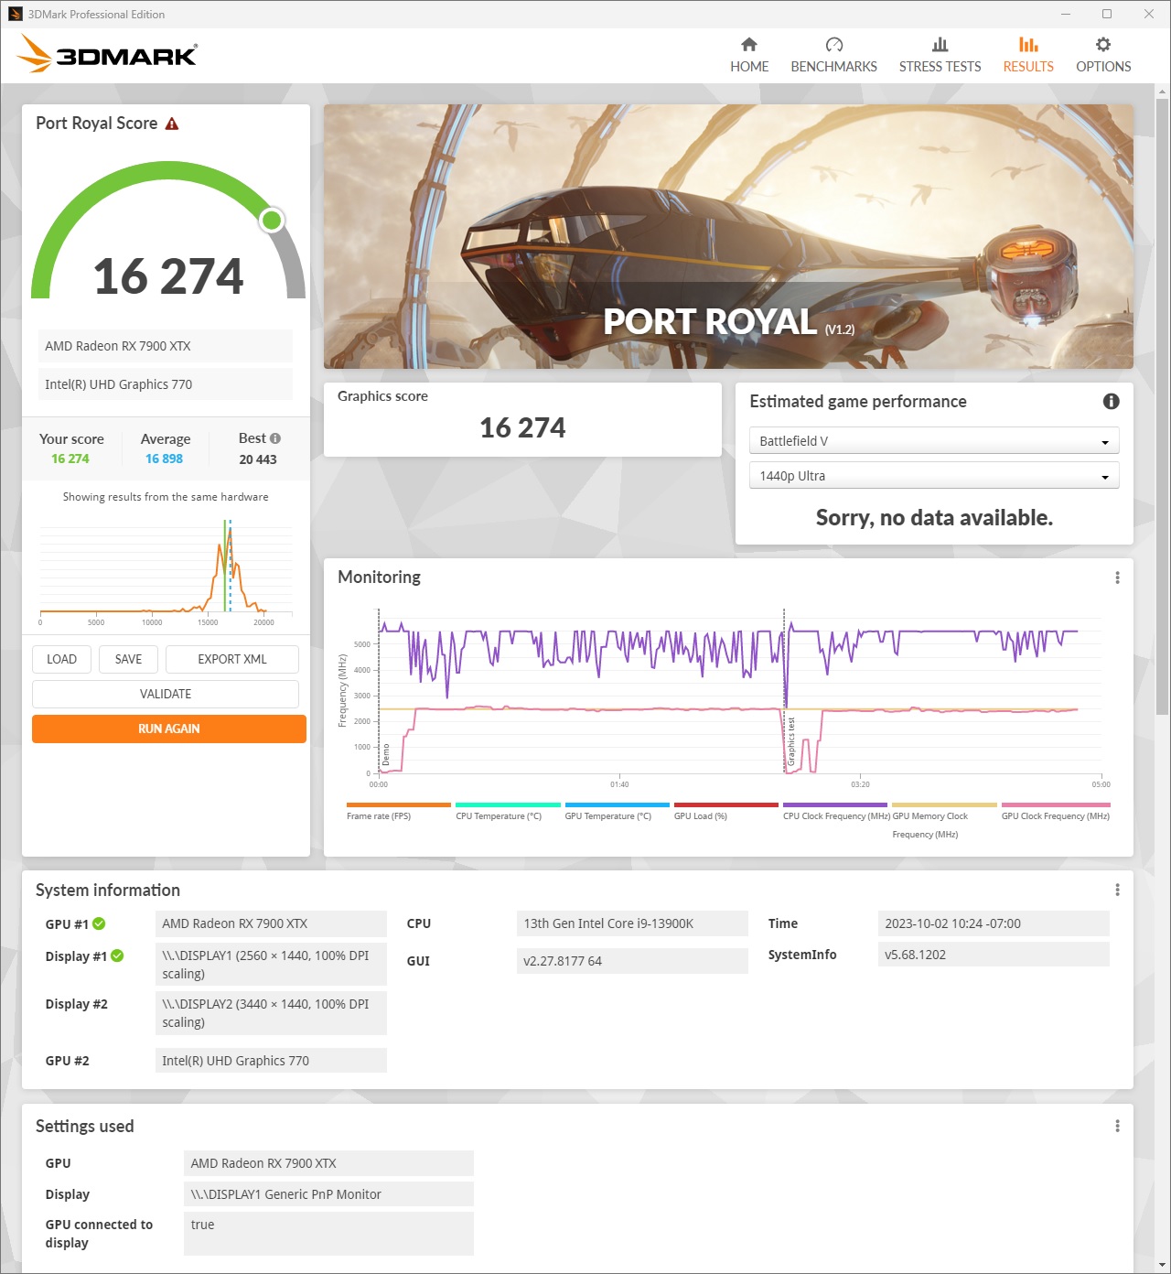Click the 3DMark title bar app icon
This screenshot has width=1171, height=1274.
click(x=16, y=14)
